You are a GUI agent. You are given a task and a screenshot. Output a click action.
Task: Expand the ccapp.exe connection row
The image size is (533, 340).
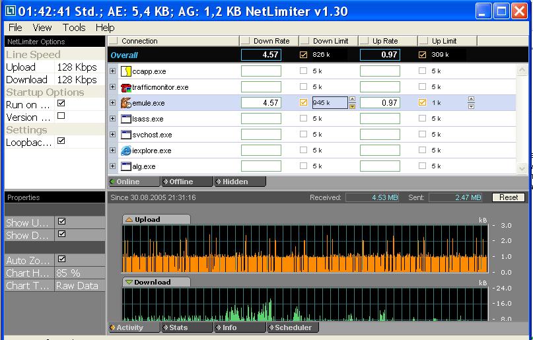click(112, 71)
